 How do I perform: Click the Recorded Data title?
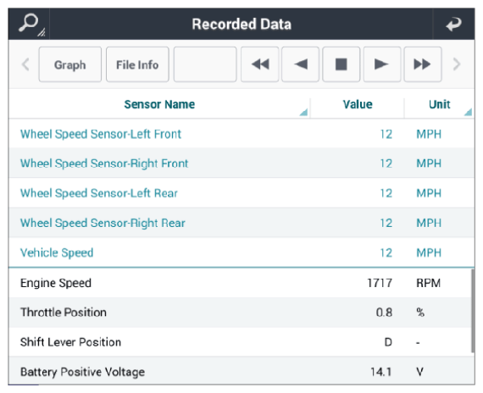coord(241,24)
